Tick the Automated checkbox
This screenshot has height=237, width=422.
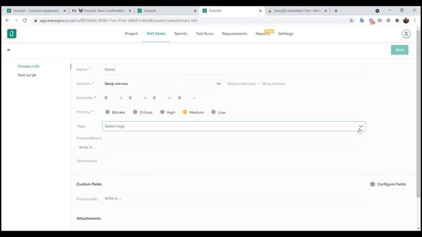(x=105, y=161)
